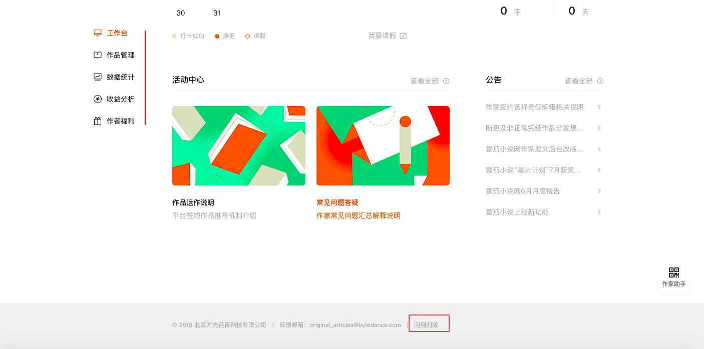Open the 作品运作说明 banner image

pyautogui.click(x=239, y=145)
